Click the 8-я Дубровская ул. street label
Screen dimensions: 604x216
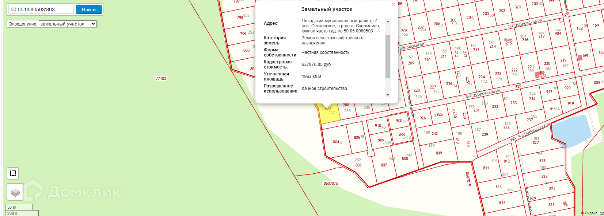coord(483,94)
